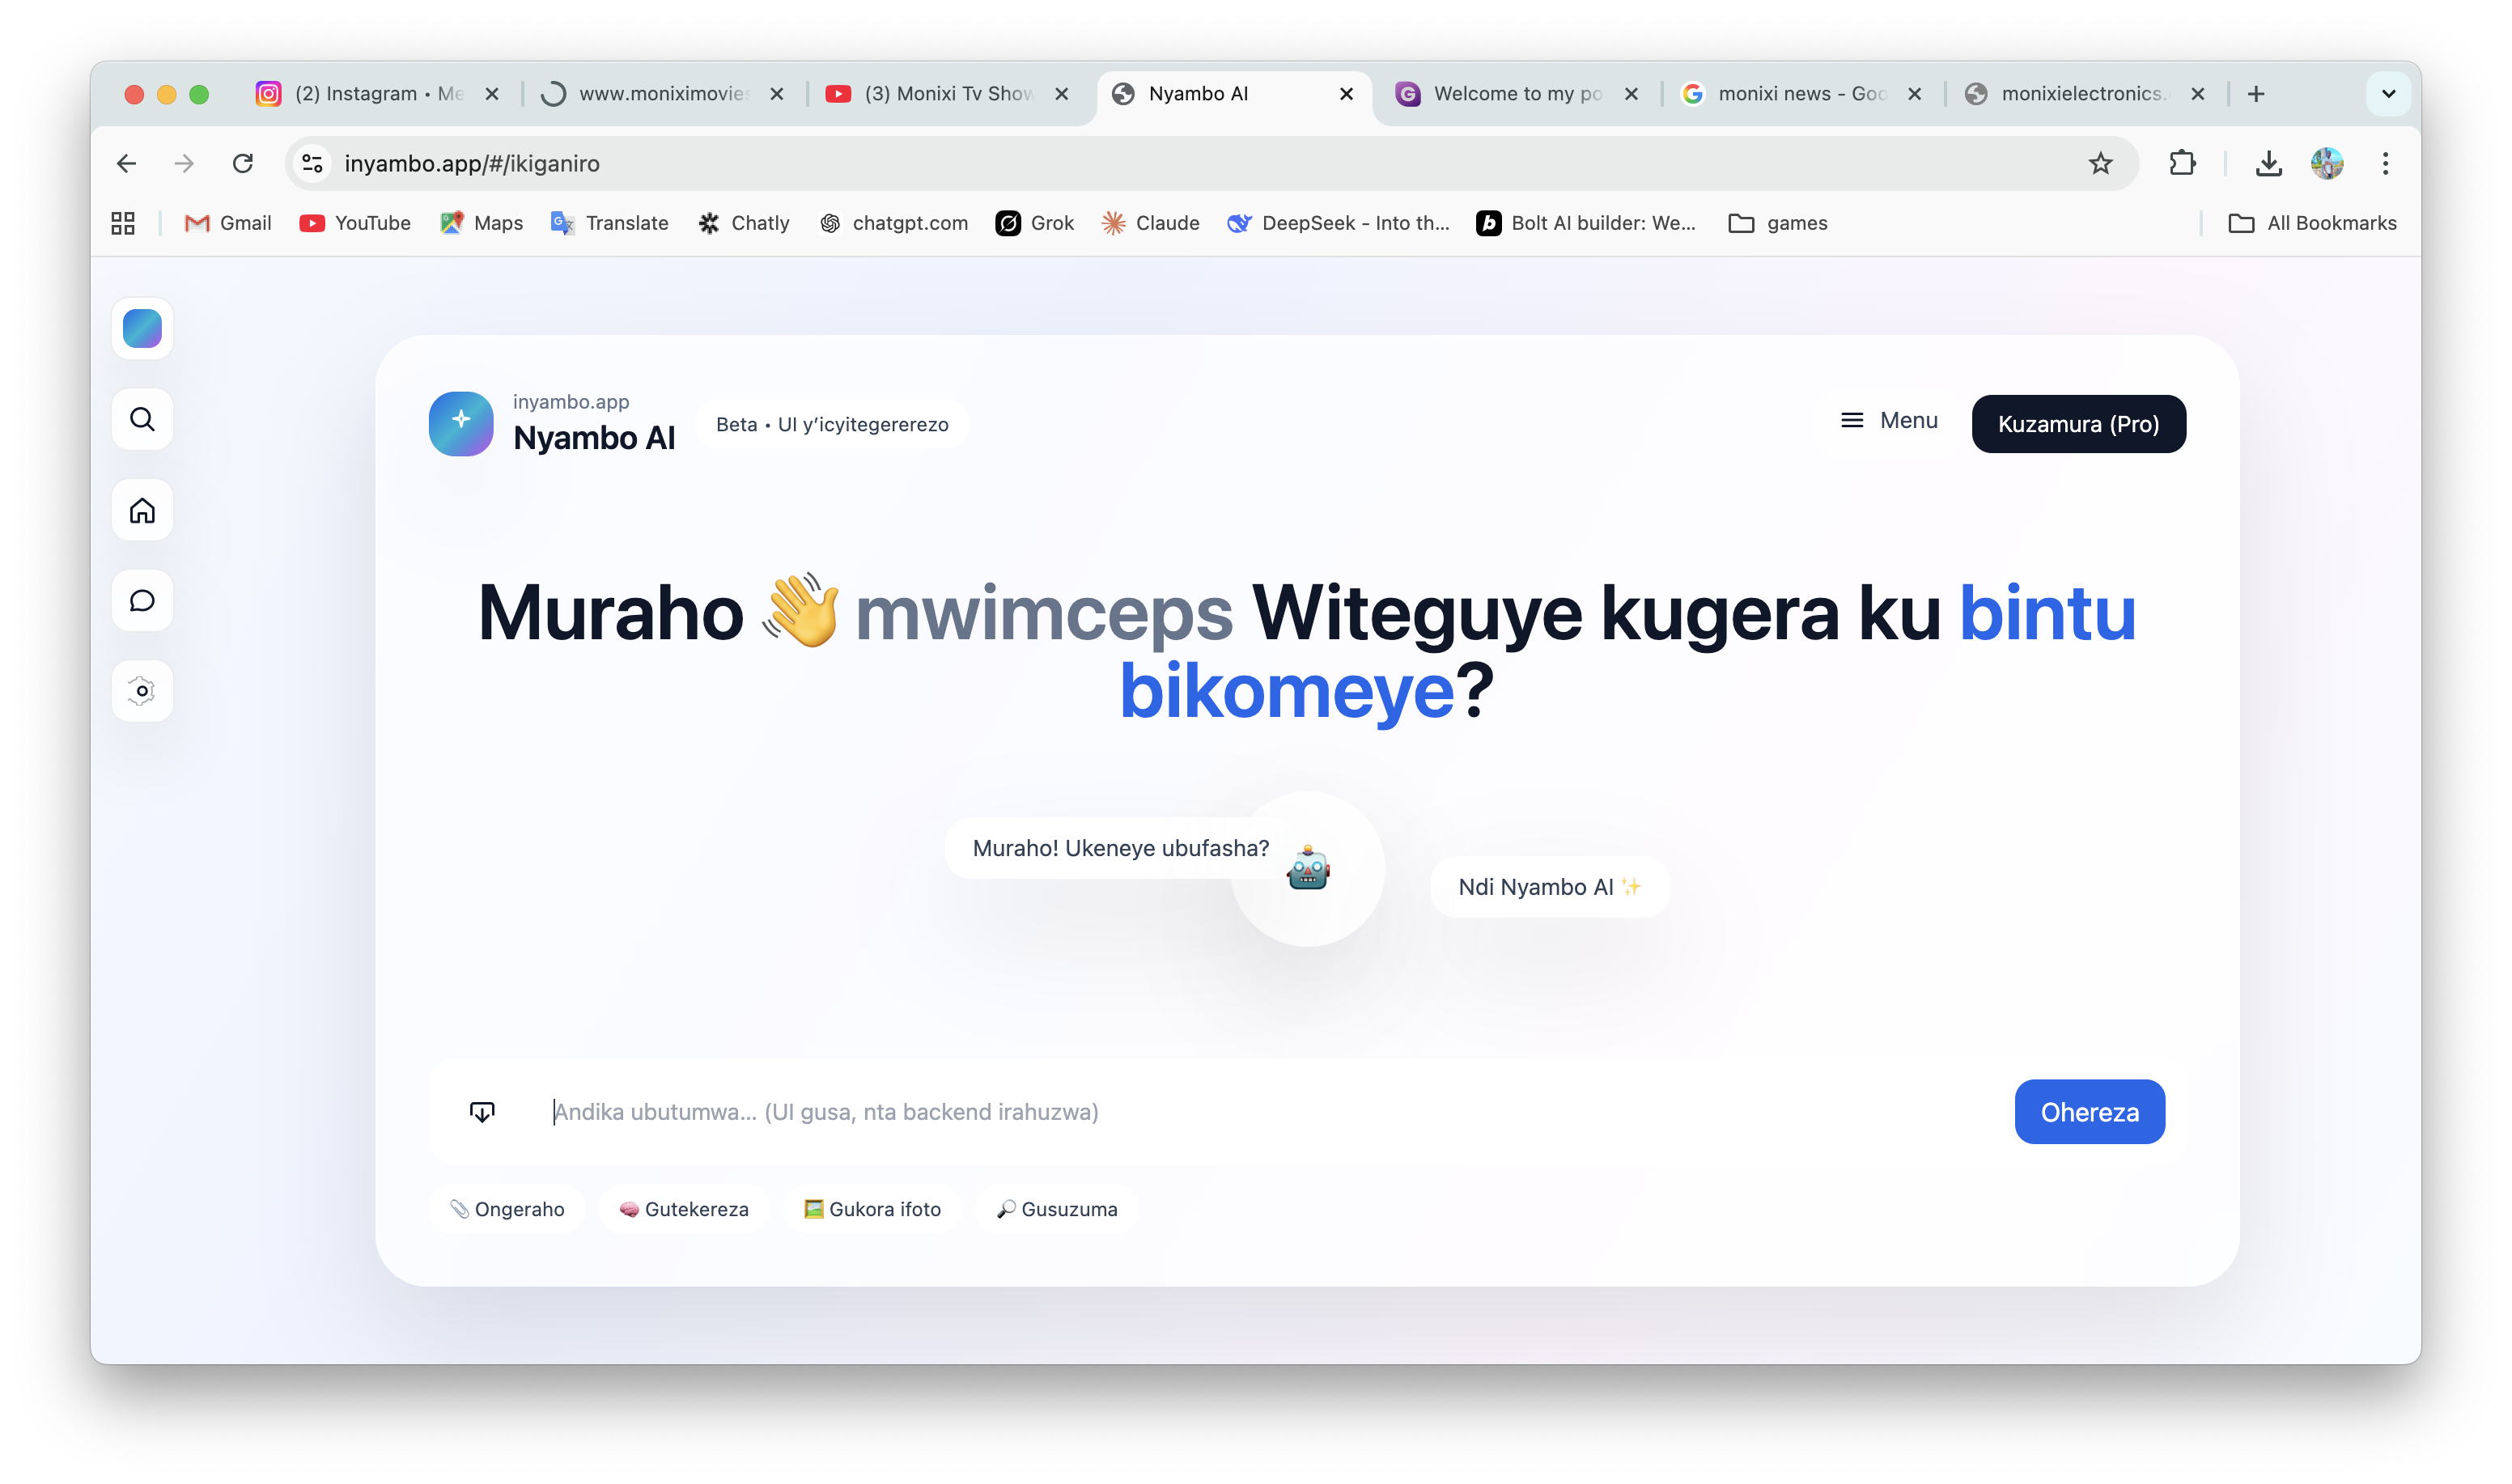Open the Claude bookmark
Viewport: 2512px width, 1484px height.
click(x=1150, y=223)
